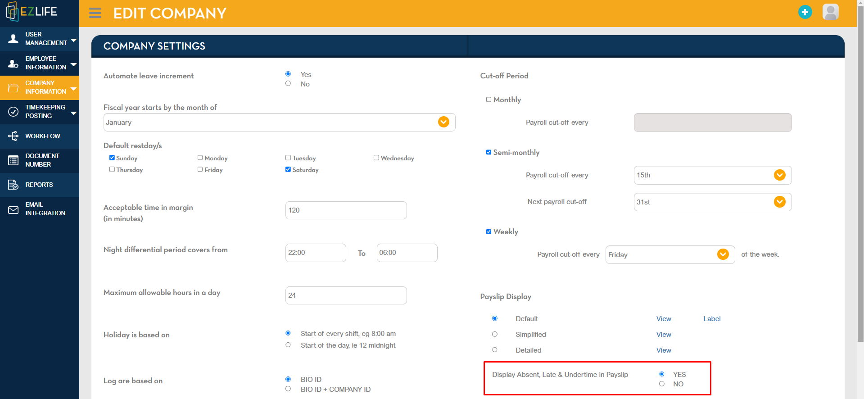Select Yes for automate leave increment
The image size is (864, 399).
tap(288, 74)
